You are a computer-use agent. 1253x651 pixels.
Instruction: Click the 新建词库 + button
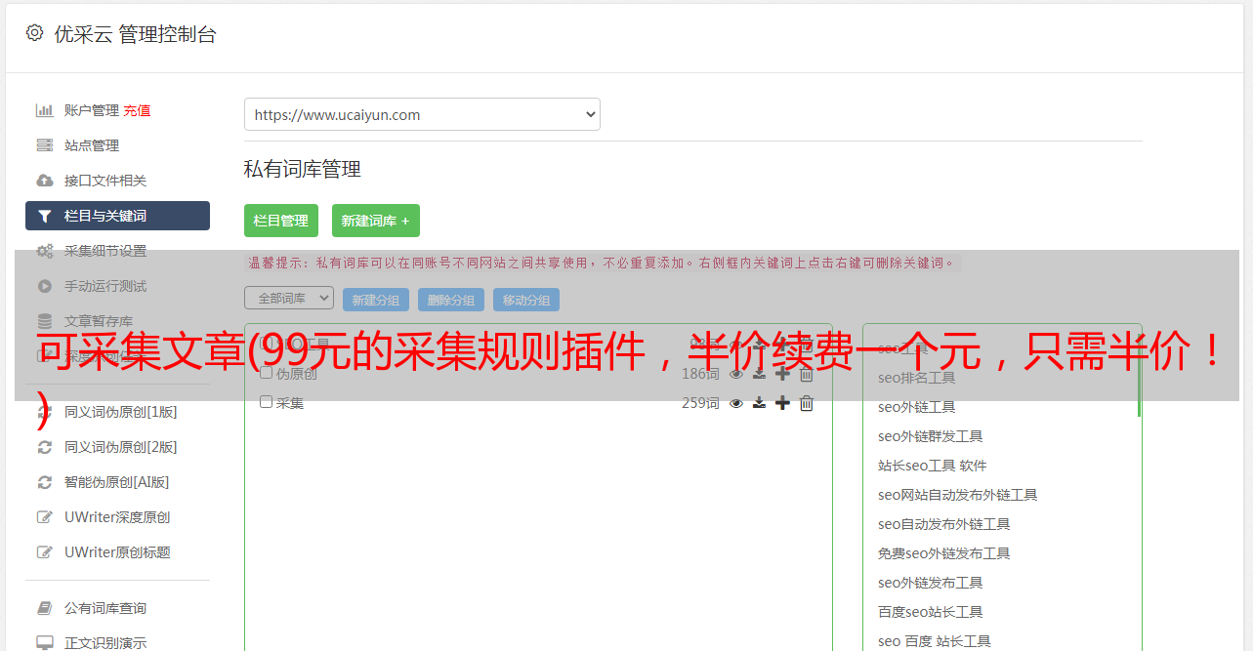pyautogui.click(x=376, y=221)
